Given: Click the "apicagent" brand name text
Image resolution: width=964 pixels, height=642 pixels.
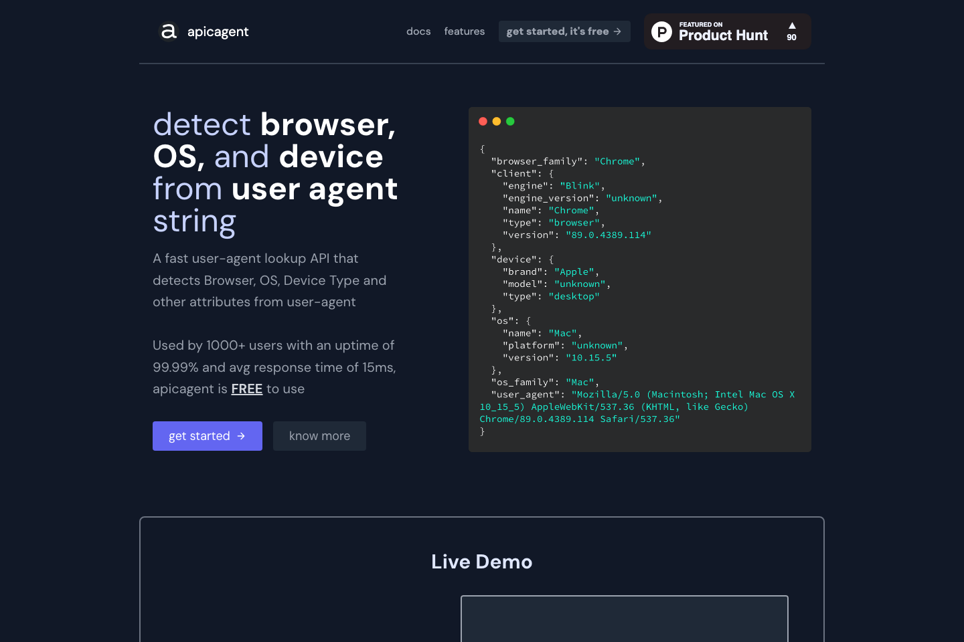Looking at the screenshot, I should tap(218, 31).
